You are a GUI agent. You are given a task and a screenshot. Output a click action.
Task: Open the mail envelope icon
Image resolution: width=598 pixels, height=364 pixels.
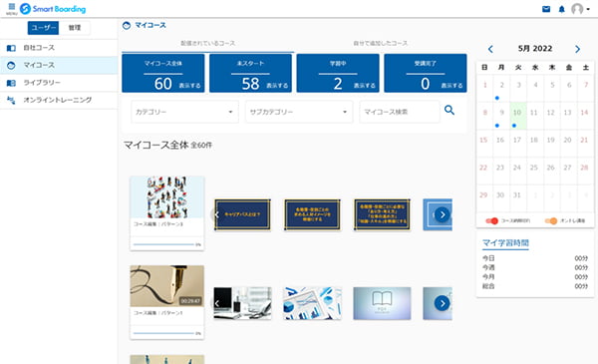click(546, 9)
